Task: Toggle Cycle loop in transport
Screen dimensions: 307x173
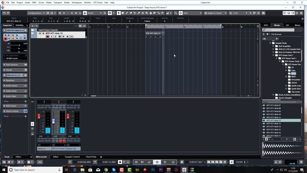Action: (x=149, y=162)
